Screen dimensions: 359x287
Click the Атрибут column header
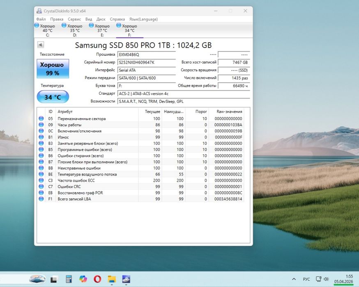(x=97, y=112)
